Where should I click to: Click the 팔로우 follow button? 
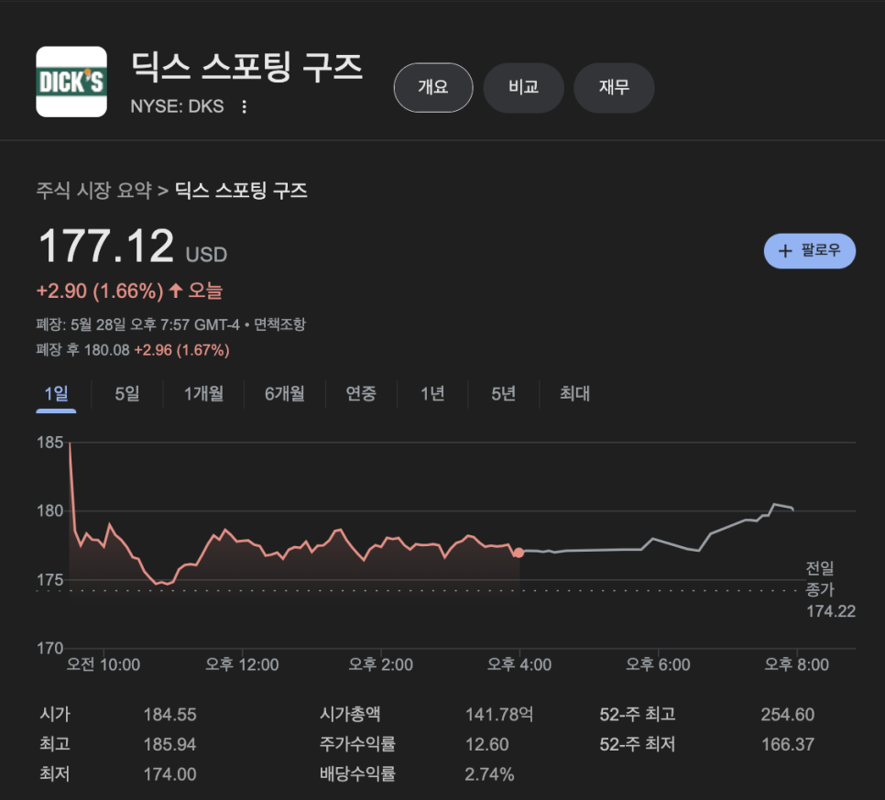809,251
